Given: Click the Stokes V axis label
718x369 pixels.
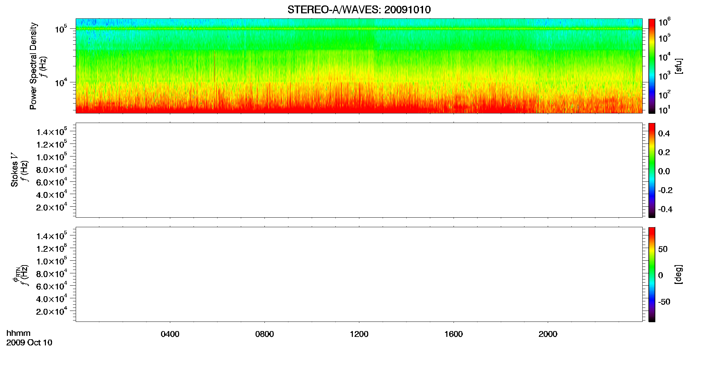Looking at the screenshot, I should (14, 170).
